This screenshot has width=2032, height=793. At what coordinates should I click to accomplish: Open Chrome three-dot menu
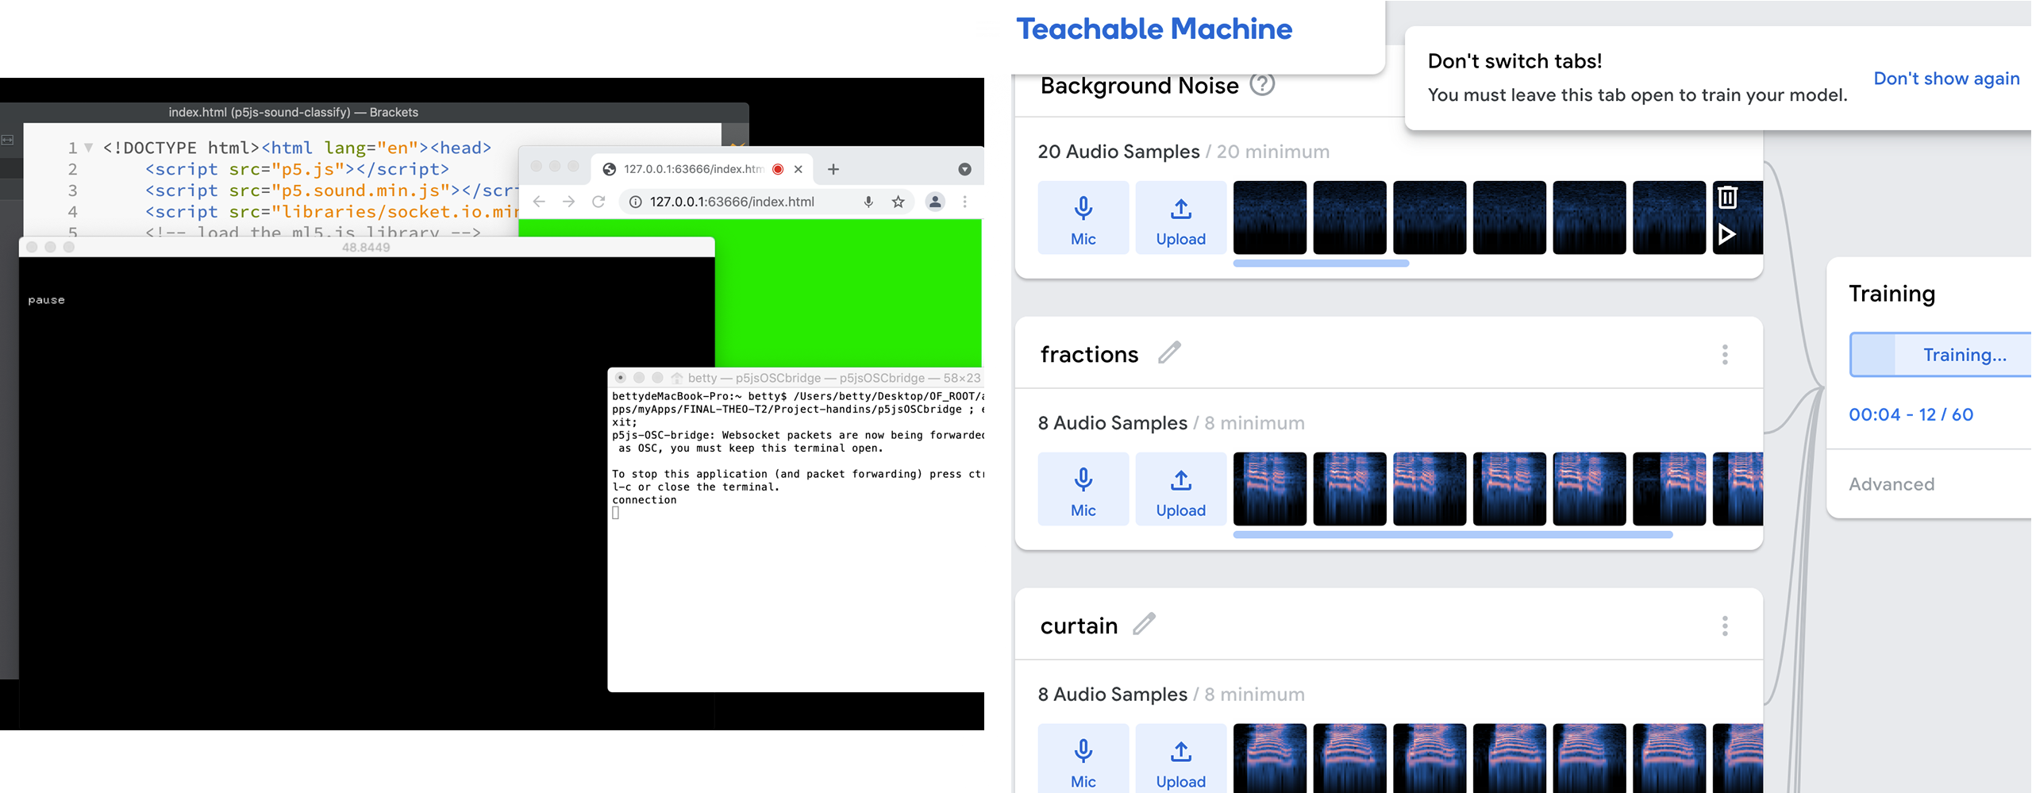click(x=965, y=202)
